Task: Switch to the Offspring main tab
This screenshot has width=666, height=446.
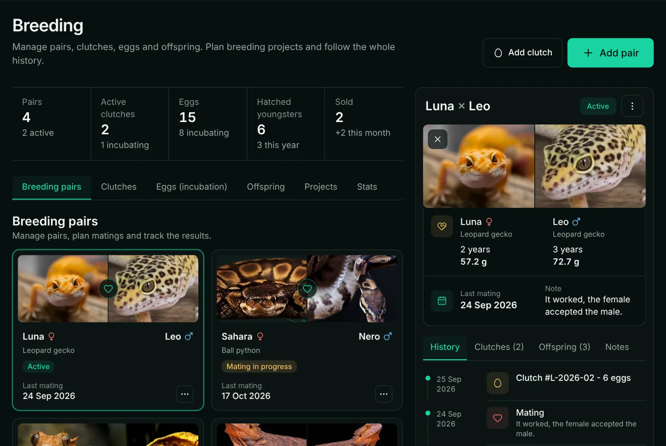Action: pyautogui.click(x=266, y=187)
